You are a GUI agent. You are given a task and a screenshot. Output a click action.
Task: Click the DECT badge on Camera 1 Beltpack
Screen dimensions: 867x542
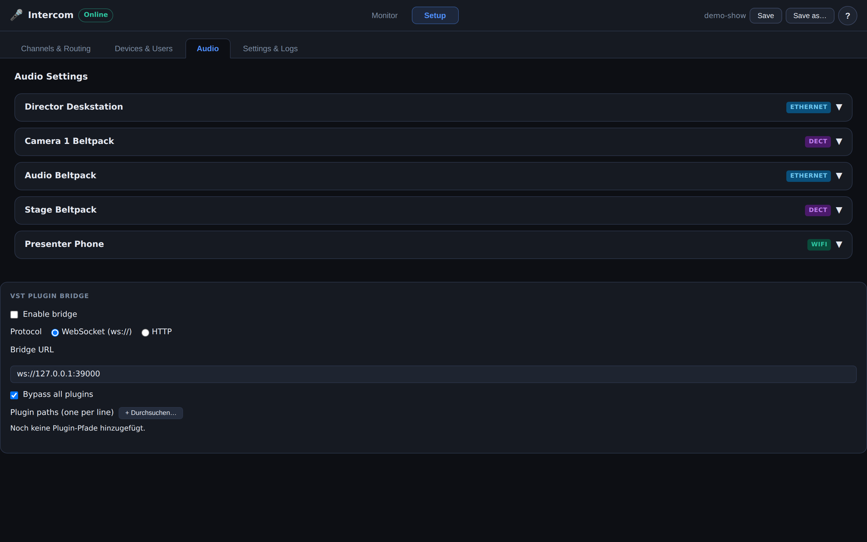point(818,142)
